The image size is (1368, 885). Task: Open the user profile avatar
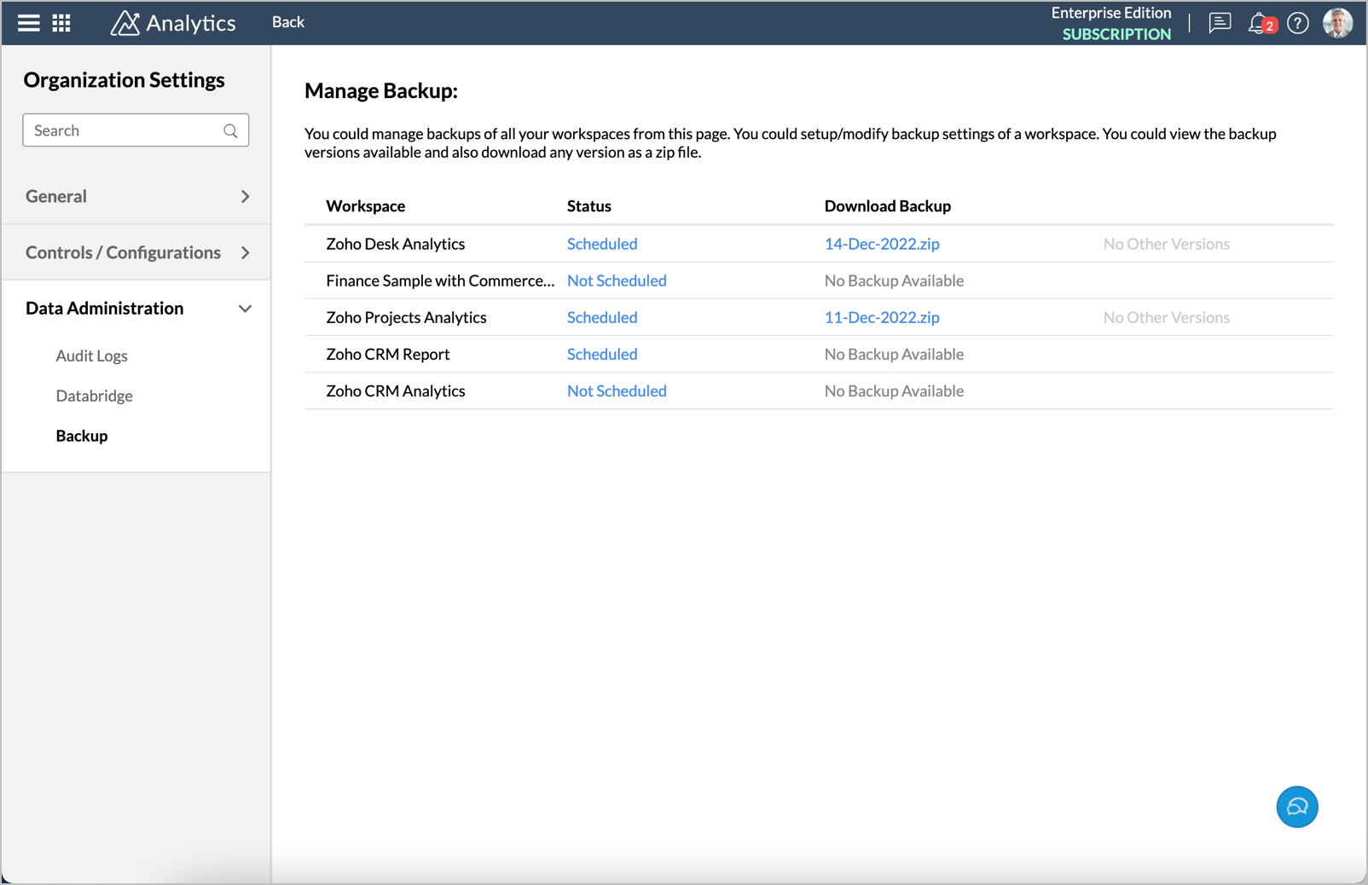pos(1337,23)
